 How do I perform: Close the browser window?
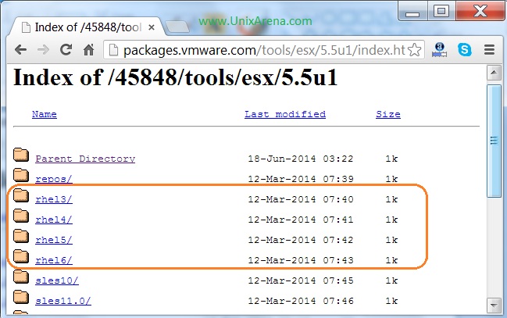pos(480,11)
